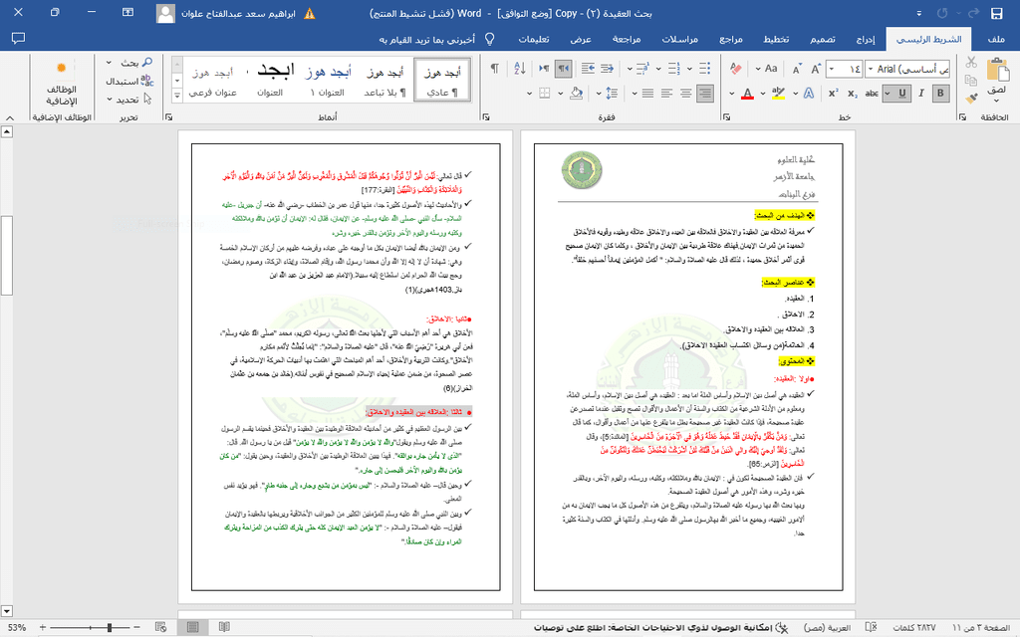Toggle Underline formatting

click(902, 94)
